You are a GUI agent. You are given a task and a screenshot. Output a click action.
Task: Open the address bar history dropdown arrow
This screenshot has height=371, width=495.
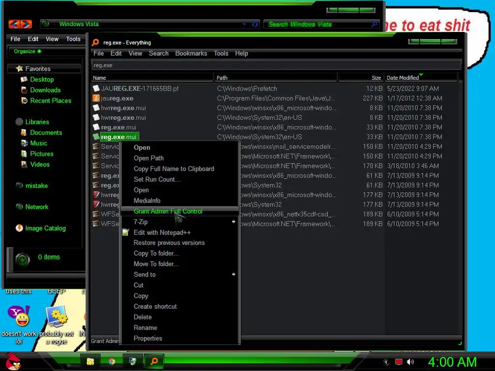click(x=244, y=24)
